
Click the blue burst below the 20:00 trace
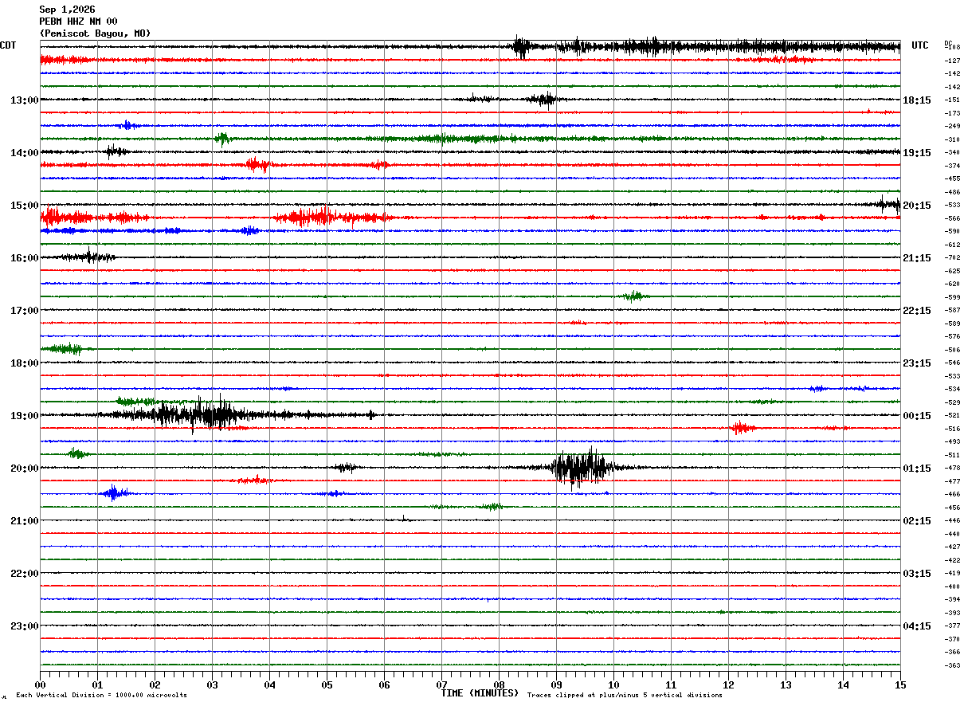pyautogui.click(x=114, y=493)
